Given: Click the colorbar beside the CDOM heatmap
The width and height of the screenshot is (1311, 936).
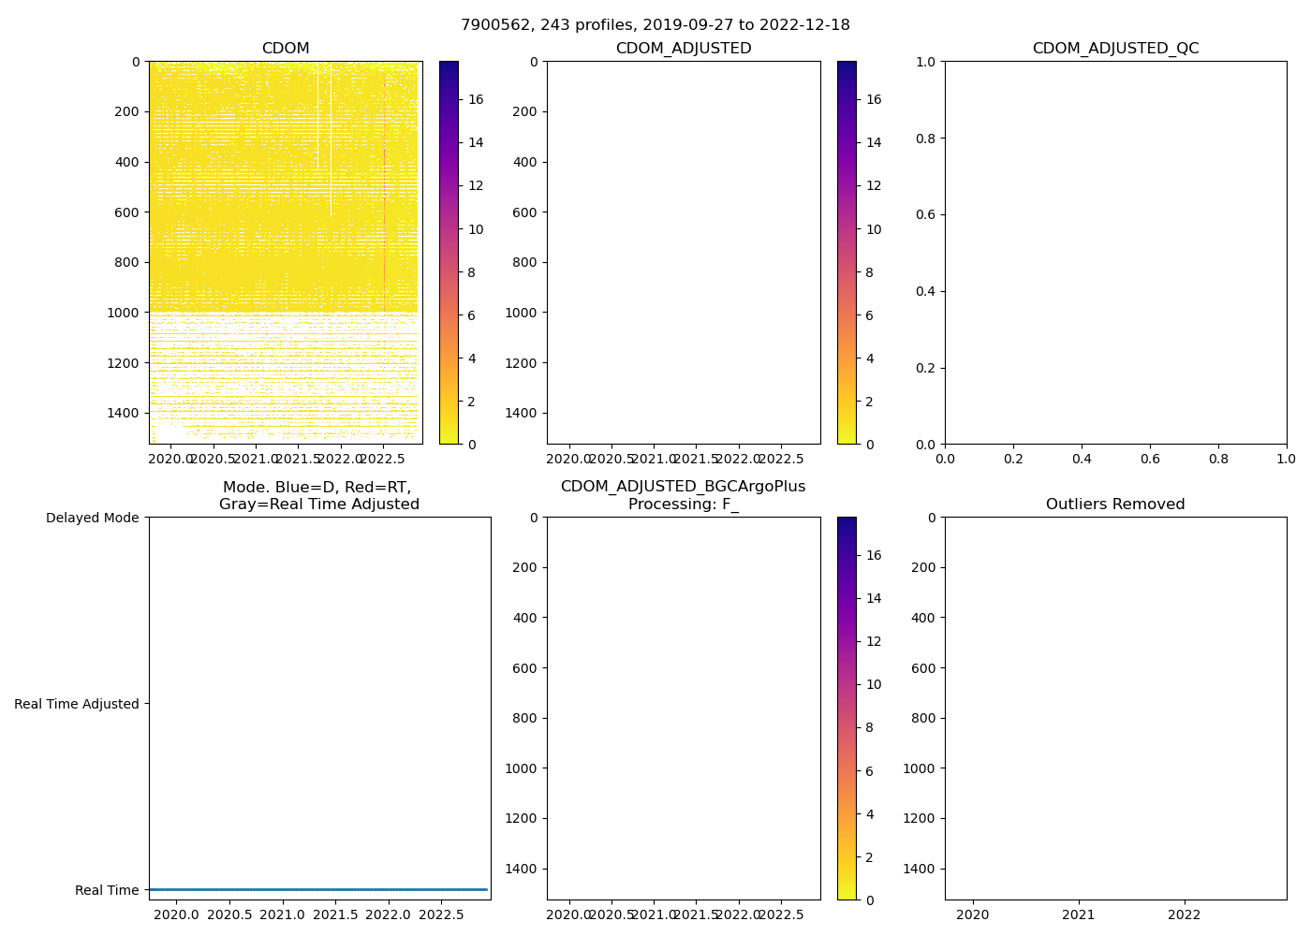Looking at the screenshot, I should tap(449, 253).
